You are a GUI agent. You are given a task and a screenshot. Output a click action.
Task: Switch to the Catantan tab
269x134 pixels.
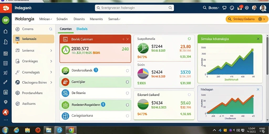(66, 29)
